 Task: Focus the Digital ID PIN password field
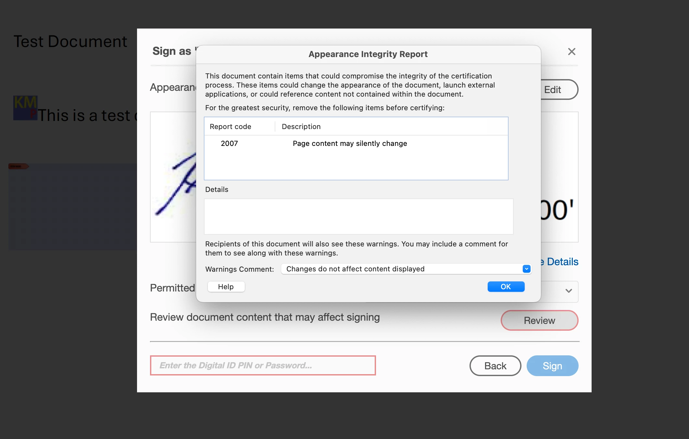pyautogui.click(x=263, y=365)
